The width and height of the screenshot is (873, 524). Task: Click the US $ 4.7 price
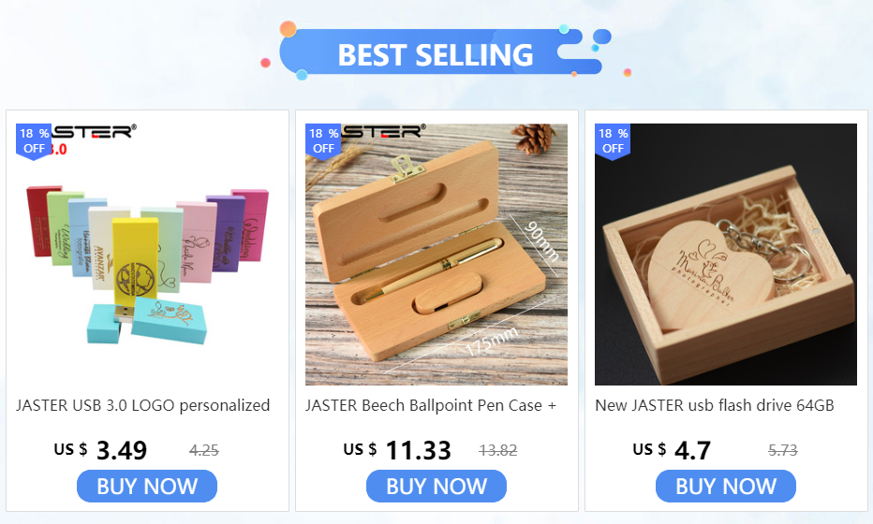coord(672,449)
